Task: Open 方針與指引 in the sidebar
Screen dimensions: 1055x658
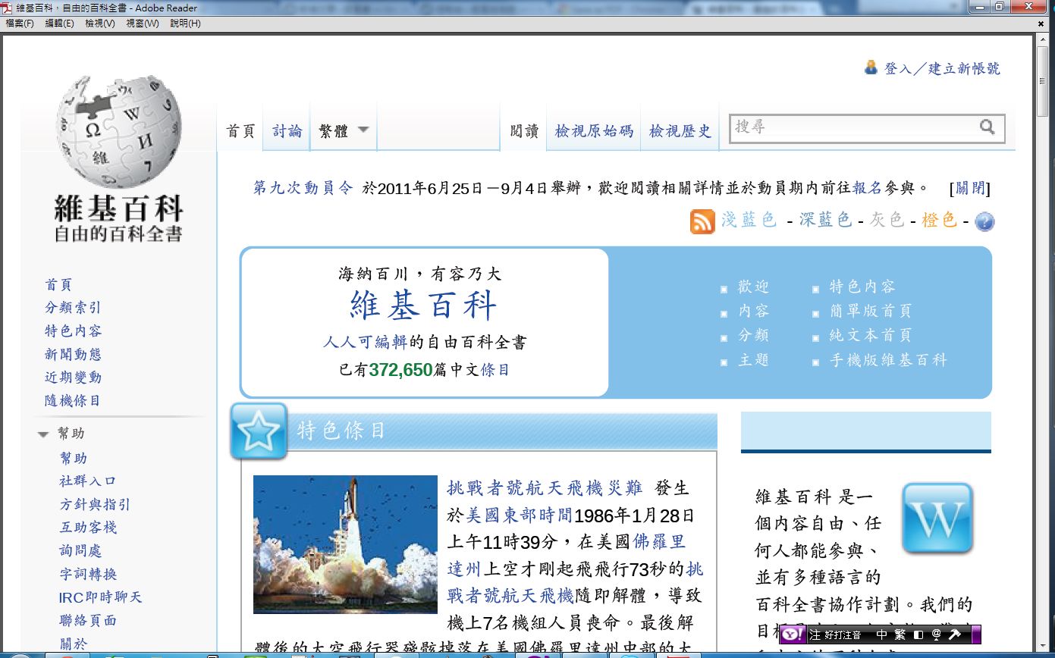Action: (95, 504)
